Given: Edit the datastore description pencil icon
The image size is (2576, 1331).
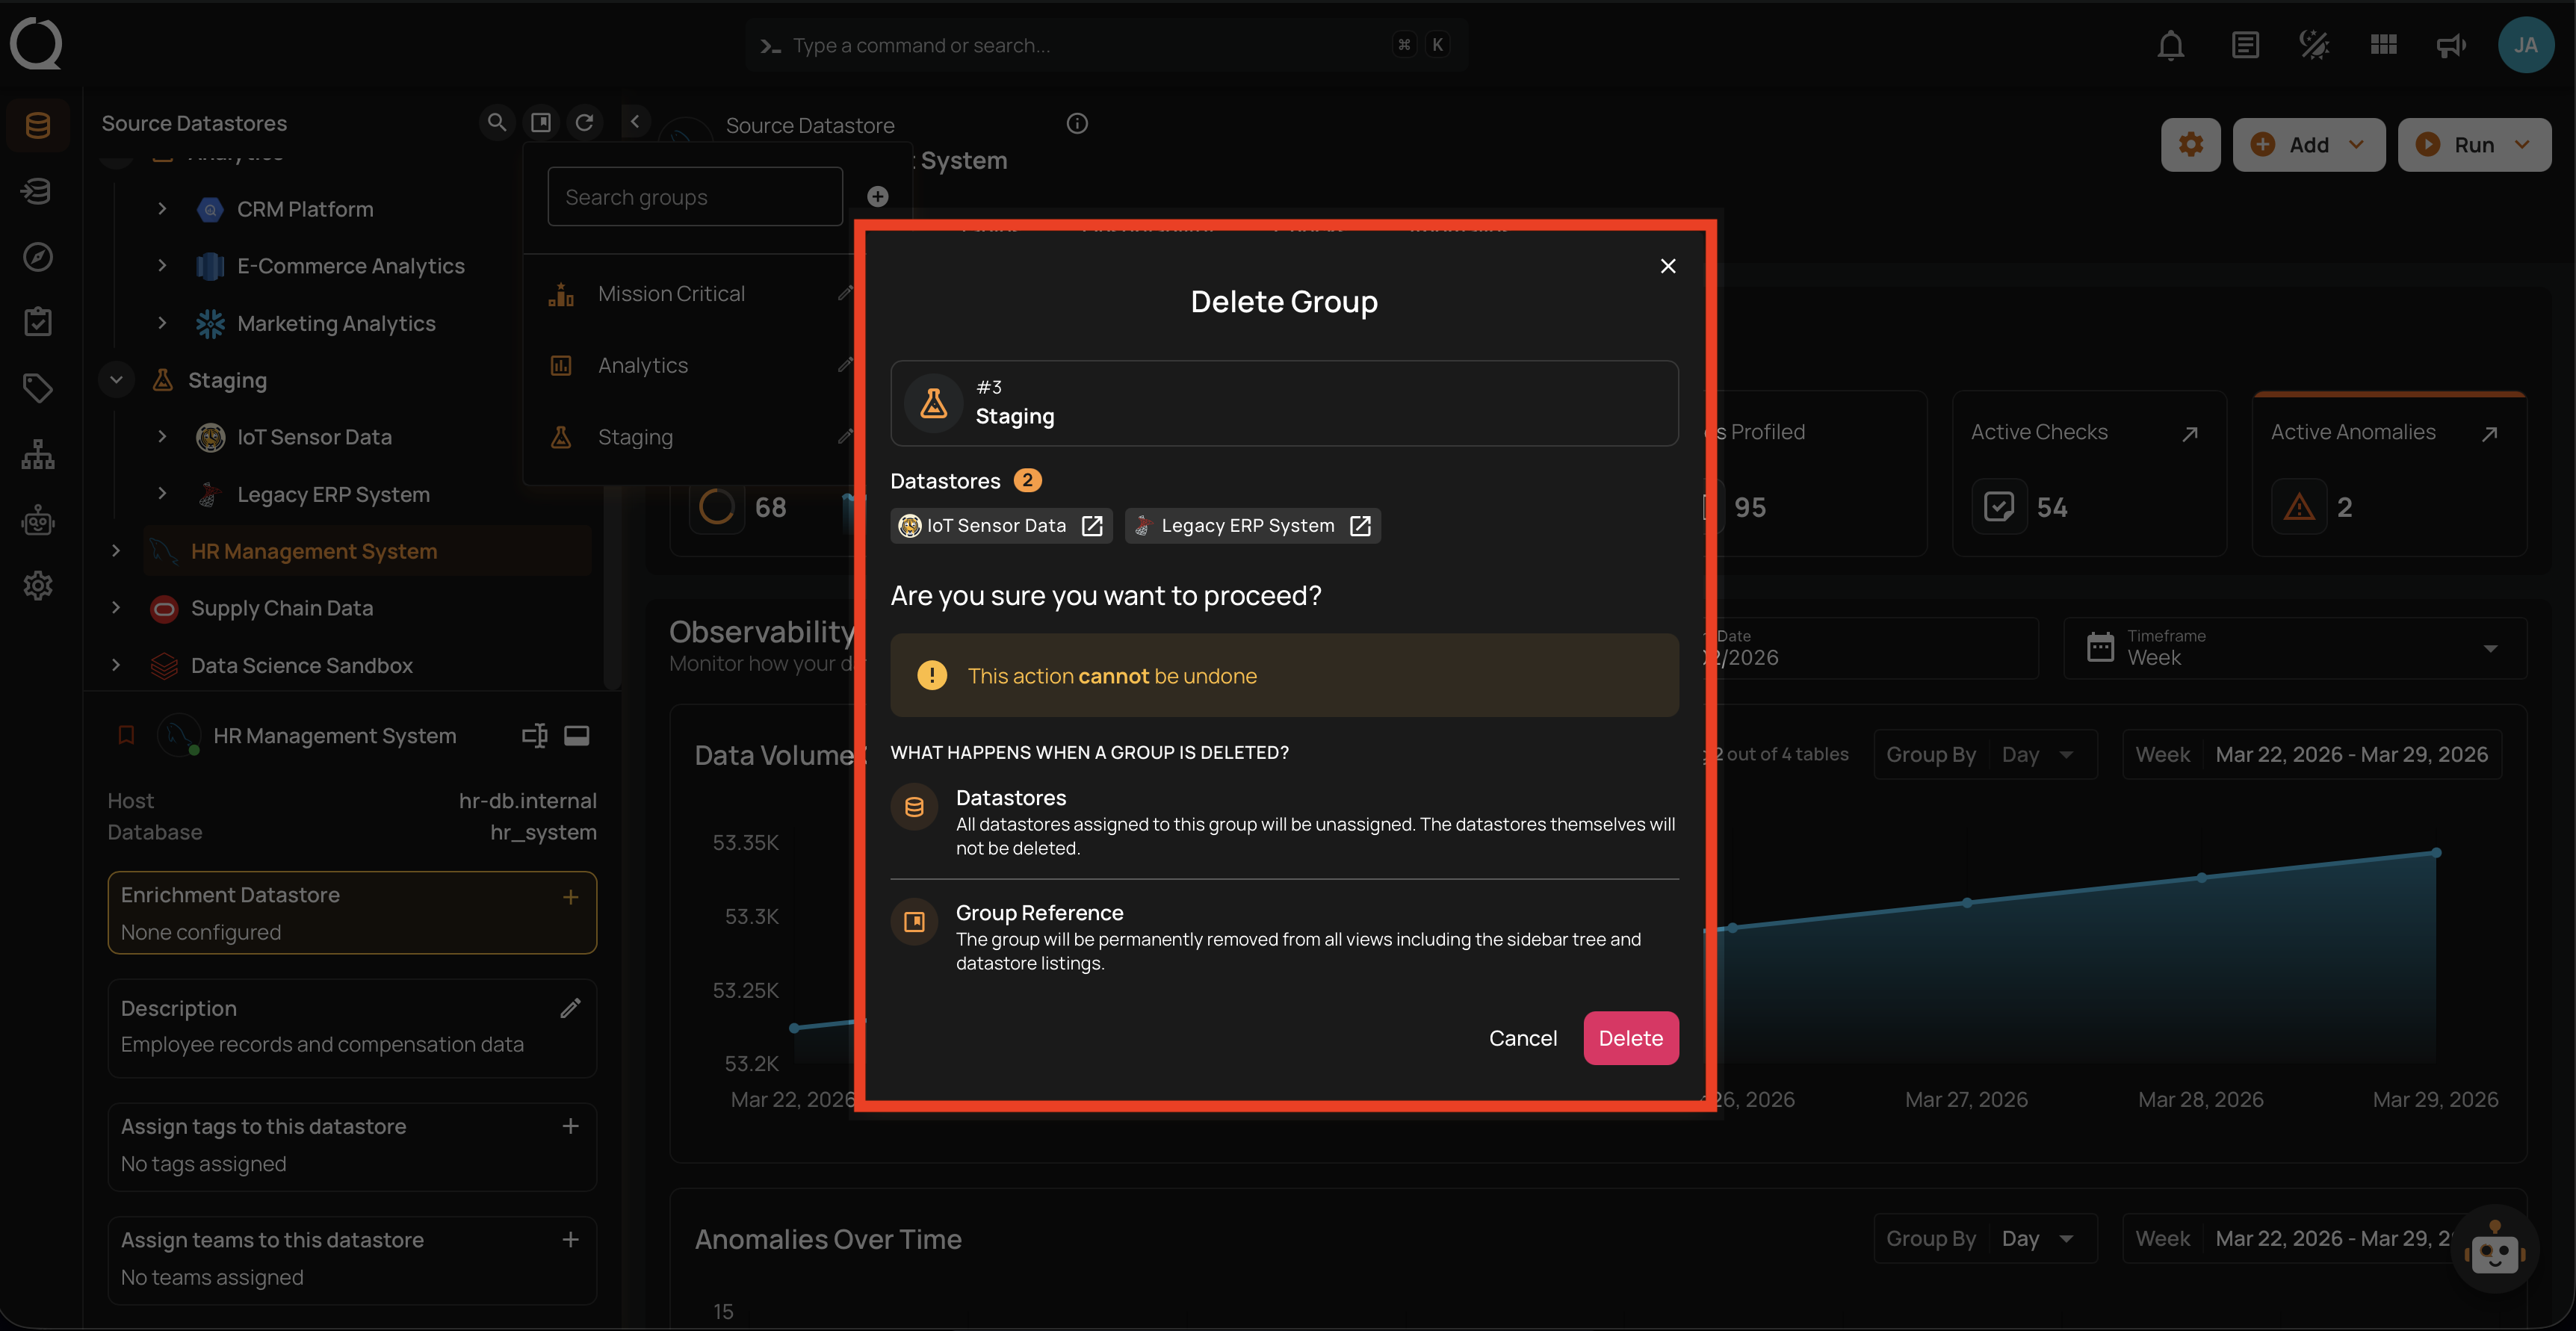Looking at the screenshot, I should coord(570,1008).
